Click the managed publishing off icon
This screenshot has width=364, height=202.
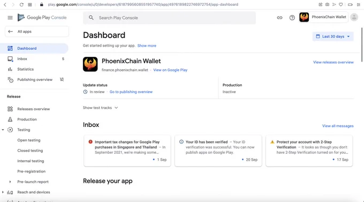[62, 79]
